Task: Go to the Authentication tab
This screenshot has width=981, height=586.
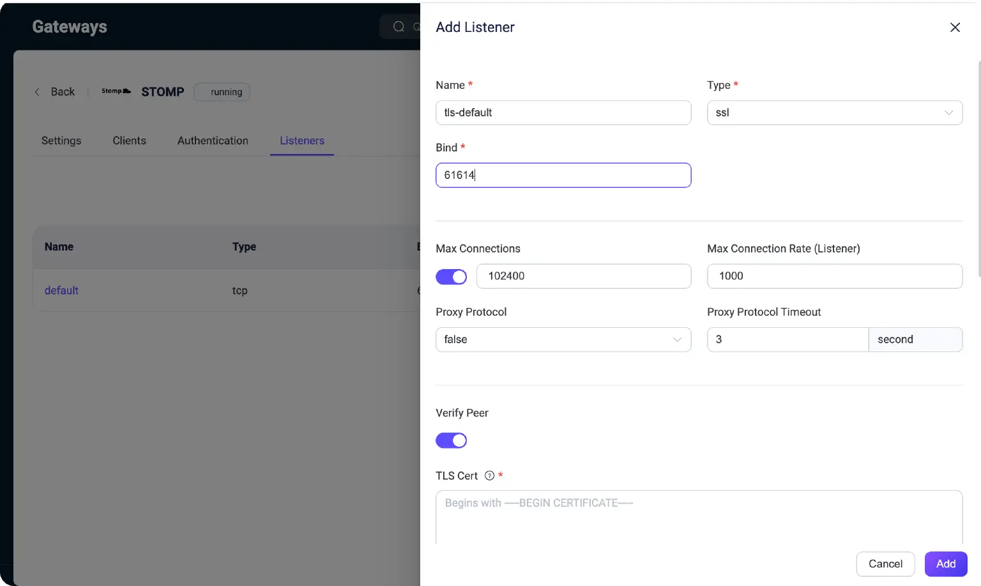Action: 213,141
